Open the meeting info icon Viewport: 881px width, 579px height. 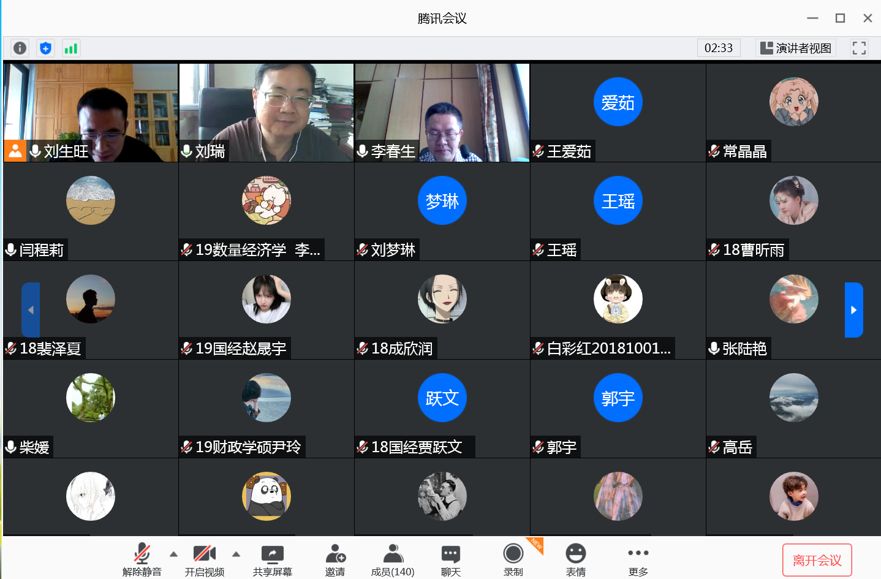click(20, 48)
